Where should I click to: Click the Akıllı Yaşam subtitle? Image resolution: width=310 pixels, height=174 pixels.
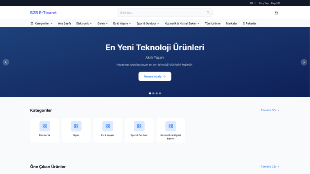155,58
